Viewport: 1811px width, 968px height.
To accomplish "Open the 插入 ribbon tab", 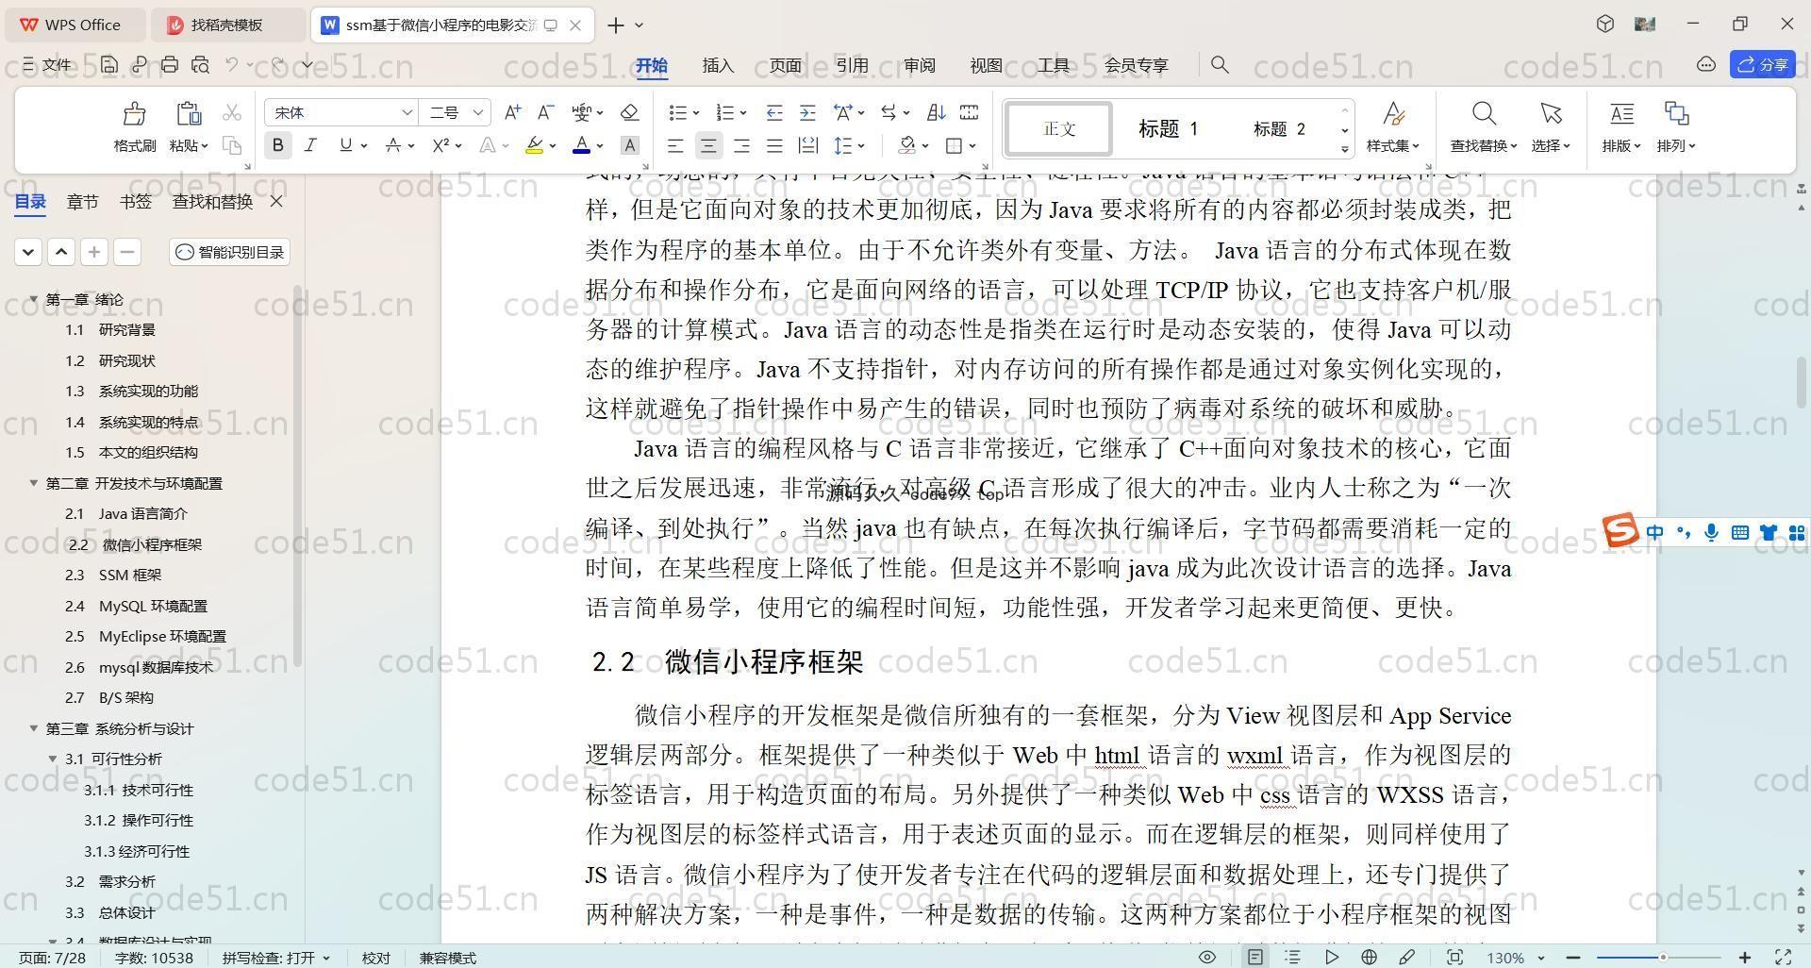I will (x=718, y=65).
